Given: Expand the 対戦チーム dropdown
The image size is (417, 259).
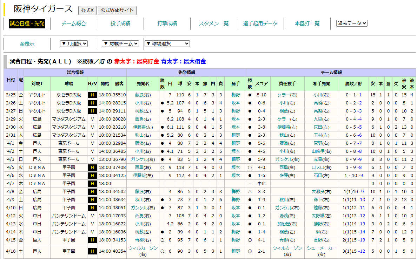Looking at the screenshot, I should tap(120, 44).
